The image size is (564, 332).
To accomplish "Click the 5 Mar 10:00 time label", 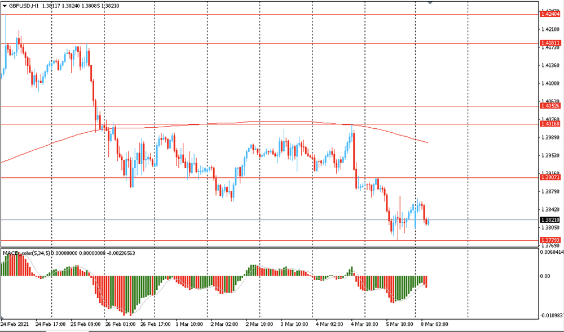I will [x=399, y=325].
